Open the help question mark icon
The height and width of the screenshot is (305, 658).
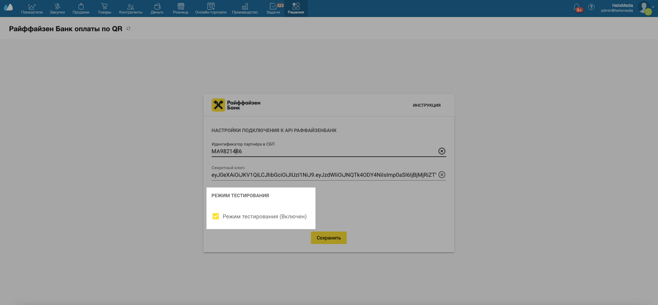coord(591,7)
